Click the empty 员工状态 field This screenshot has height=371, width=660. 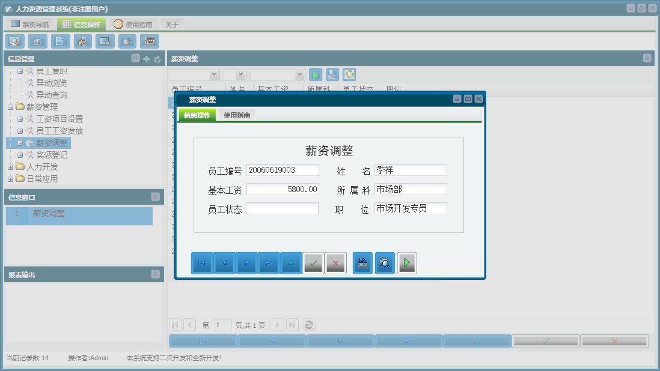pos(282,209)
